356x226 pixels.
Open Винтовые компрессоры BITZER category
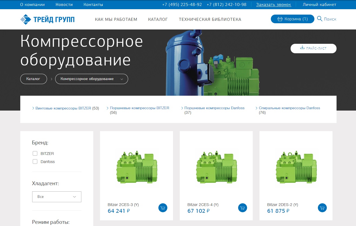[x=63, y=108]
